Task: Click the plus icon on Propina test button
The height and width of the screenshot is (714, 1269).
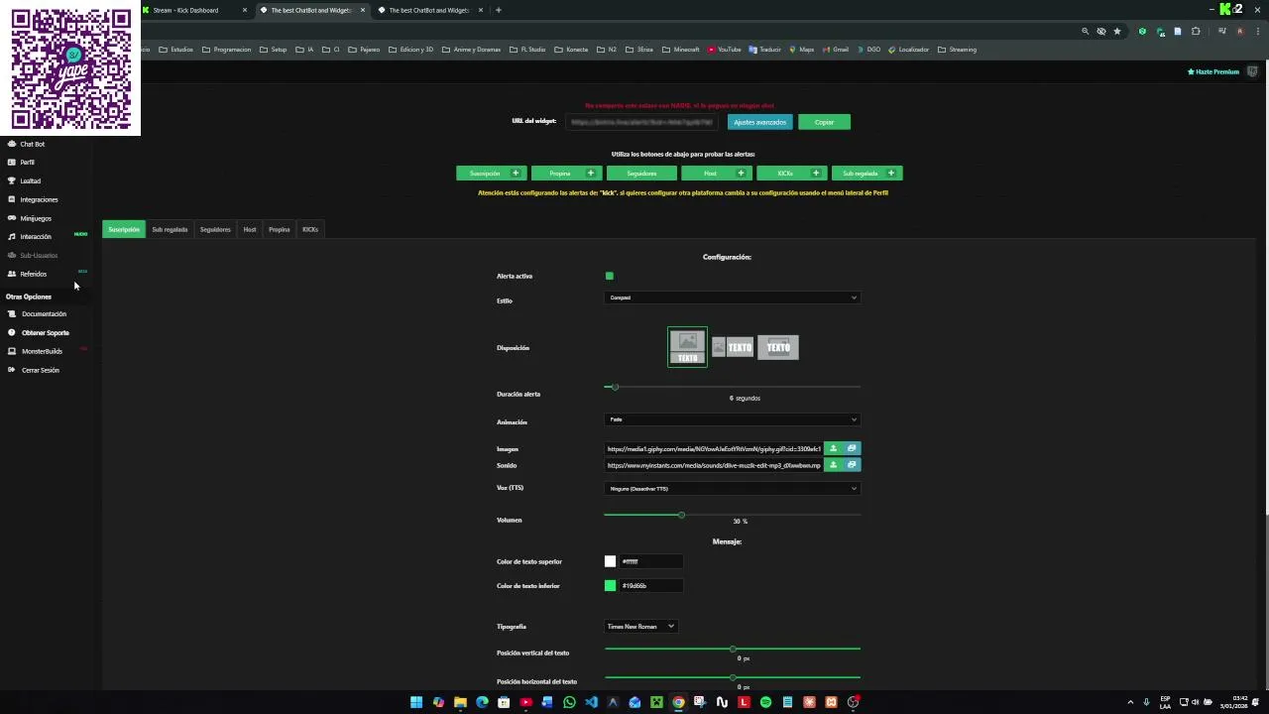Action: pos(591,174)
